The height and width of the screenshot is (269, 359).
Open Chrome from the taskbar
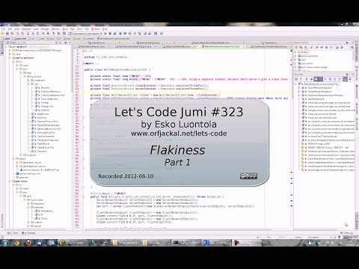click(x=16, y=243)
